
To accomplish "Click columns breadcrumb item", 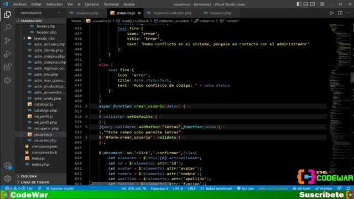I will 207,21.
